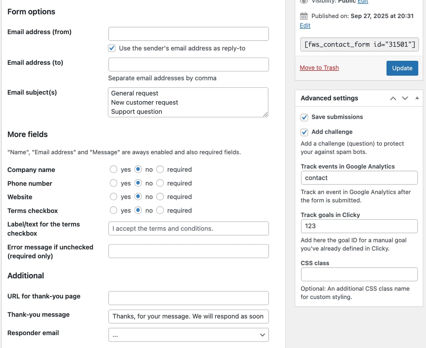This screenshot has width=426, height=348.
Task: Set Company name to required
Action: pos(160,169)
